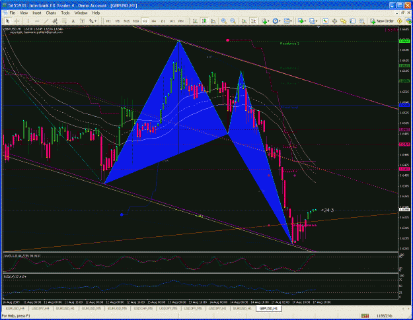Open the Window menu
Image resolution: width=413 pixels, height=320 pixels.
click(x=81, y=13)
